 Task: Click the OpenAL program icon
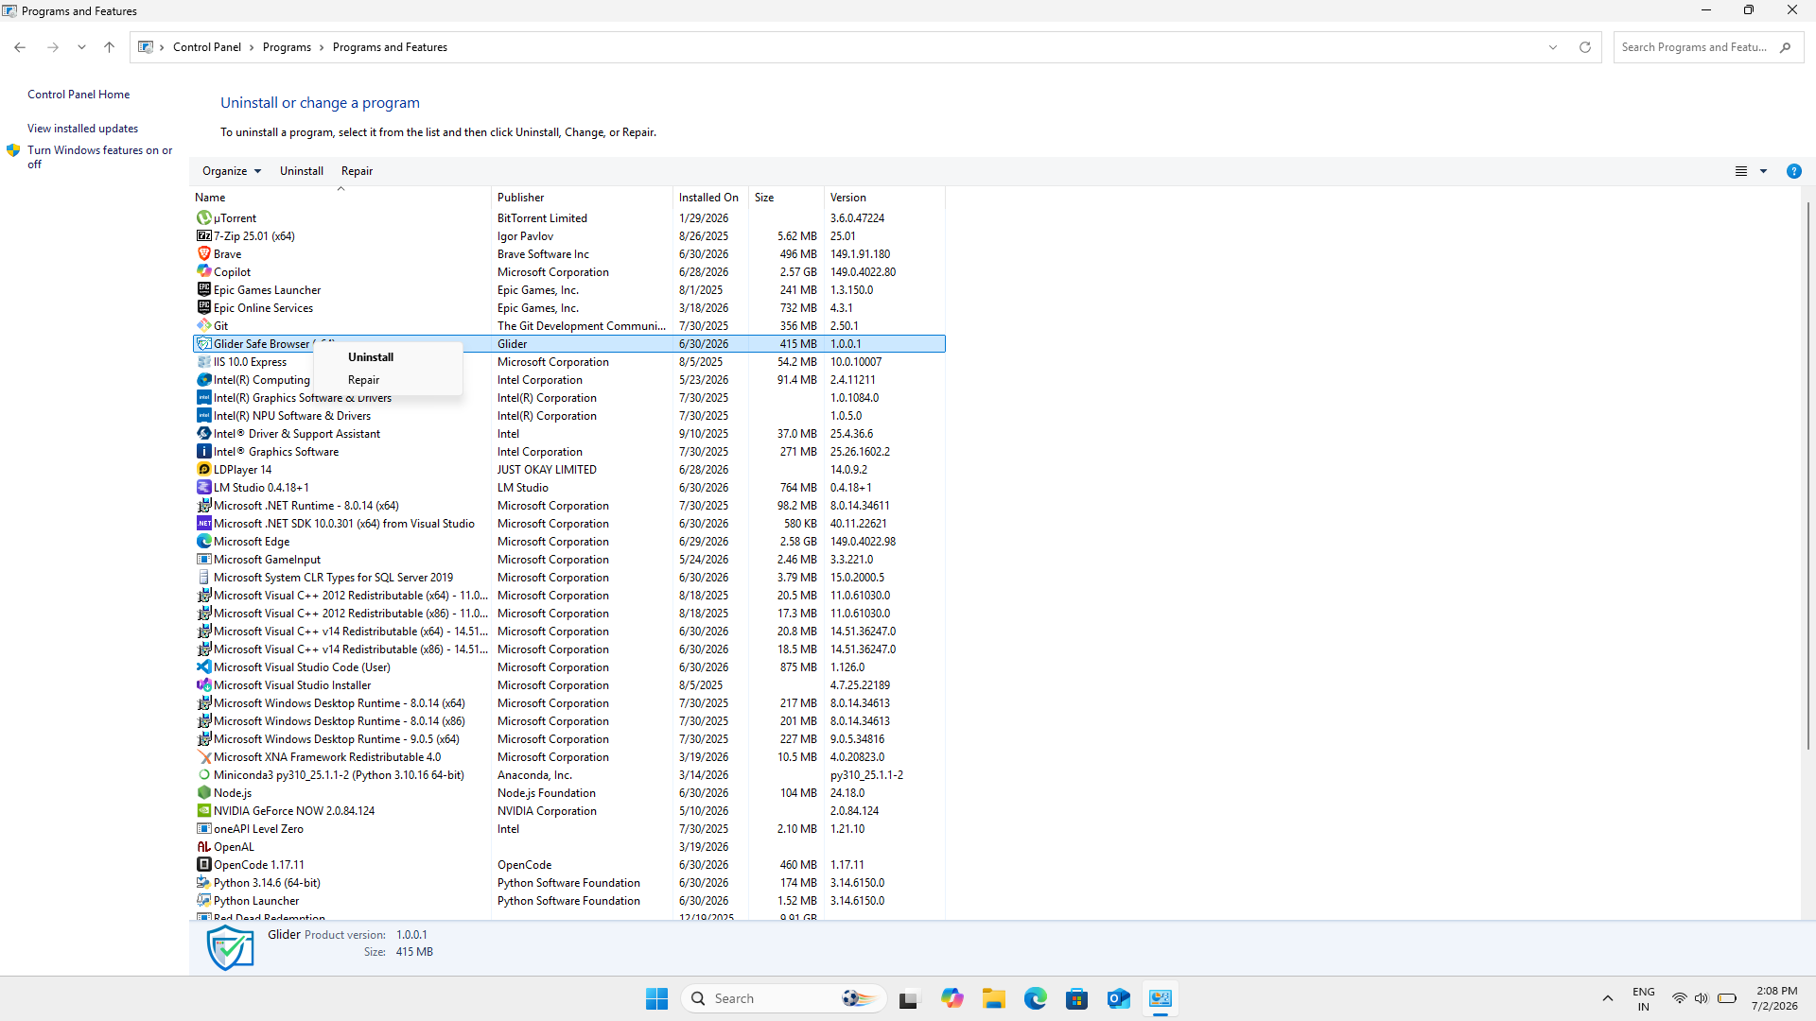pyautogui.click(x=203, y=847)
